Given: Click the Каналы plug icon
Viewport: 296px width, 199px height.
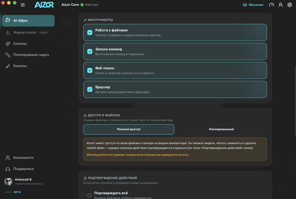Looking at the screenshot, I should point(8,66).
